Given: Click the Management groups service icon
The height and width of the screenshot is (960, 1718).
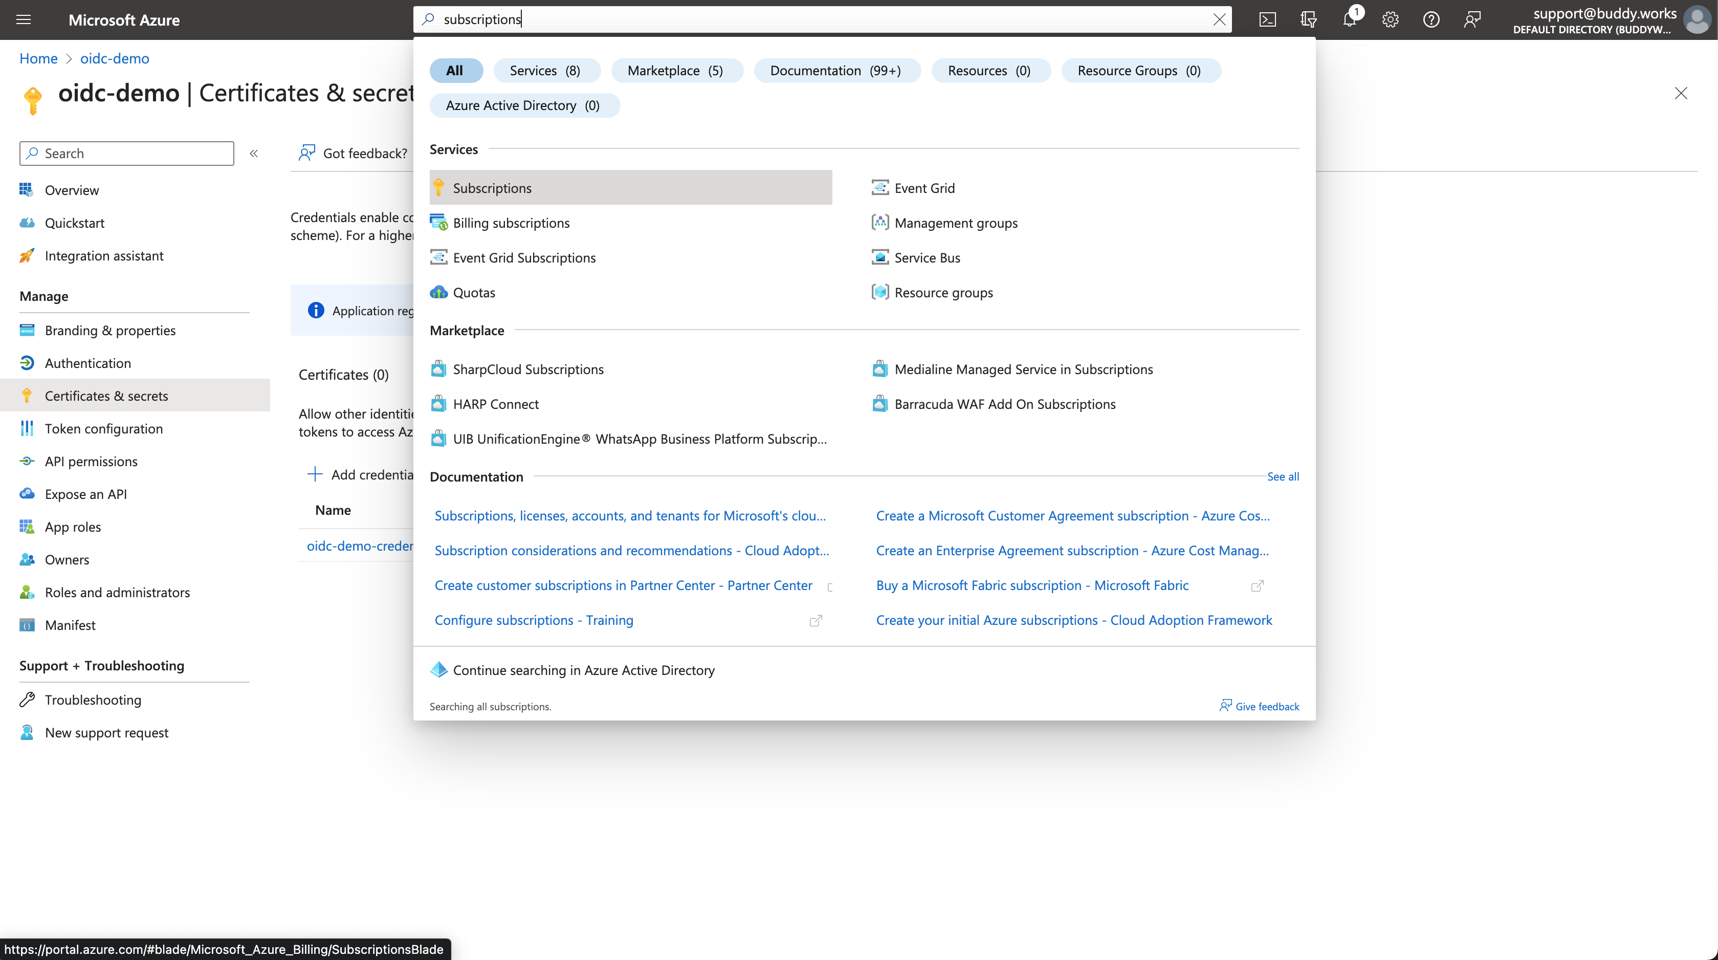Looking at the screenshot, I should [x=879, y=222].
